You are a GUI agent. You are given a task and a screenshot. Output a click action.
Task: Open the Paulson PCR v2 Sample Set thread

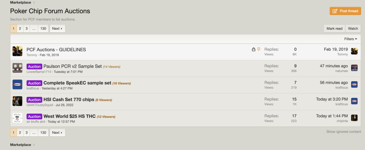click(73, 66)
